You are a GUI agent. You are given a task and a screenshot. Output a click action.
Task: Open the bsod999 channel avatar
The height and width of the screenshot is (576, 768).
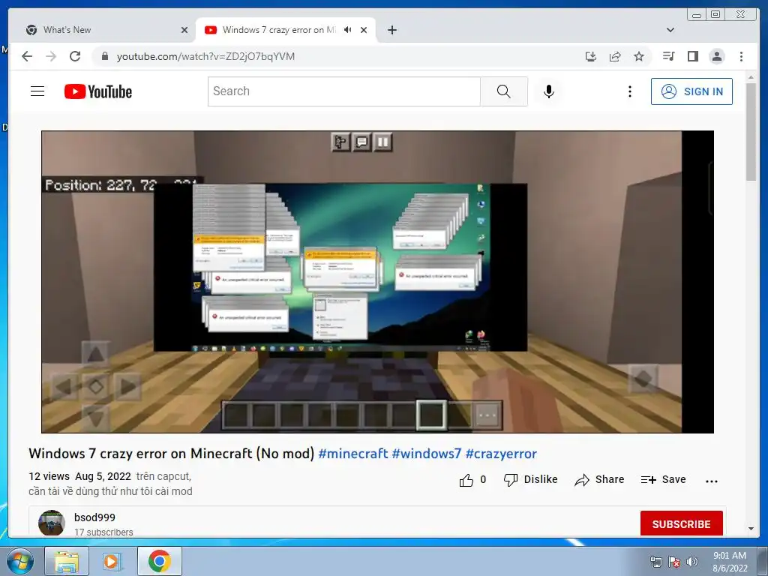pyautogui.click(x=52, y=523)
